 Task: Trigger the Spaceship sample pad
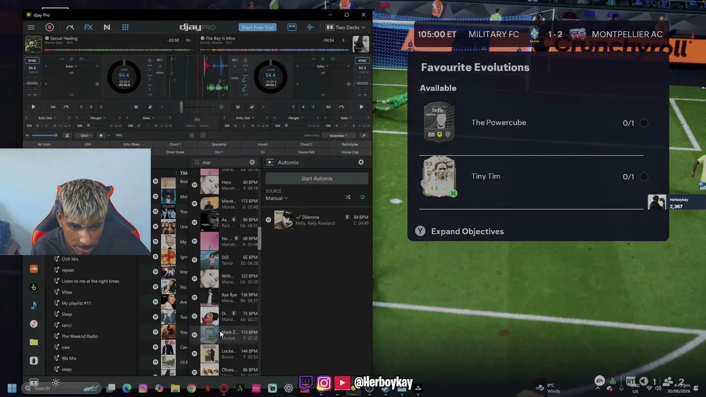click(x=219, y=144)
